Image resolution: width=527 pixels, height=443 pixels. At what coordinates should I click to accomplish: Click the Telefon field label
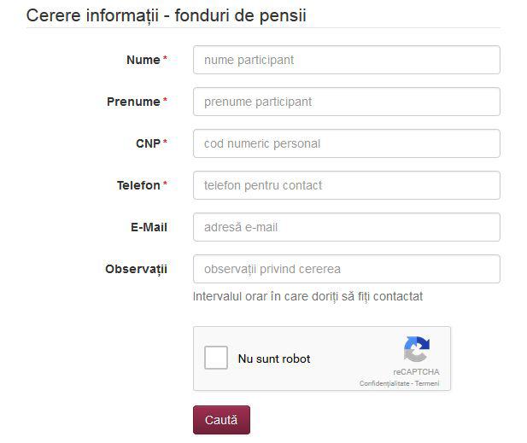[x=138, y=185]
